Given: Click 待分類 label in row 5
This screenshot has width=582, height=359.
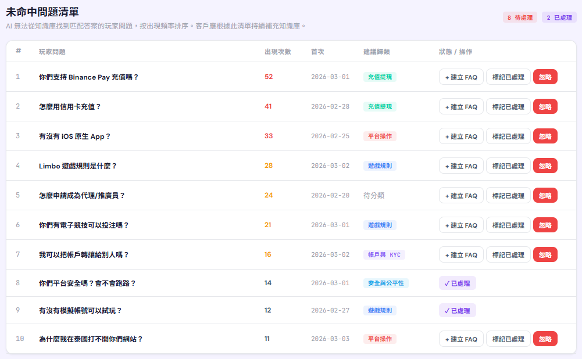Looking at the screenshot, I should 374,195.
